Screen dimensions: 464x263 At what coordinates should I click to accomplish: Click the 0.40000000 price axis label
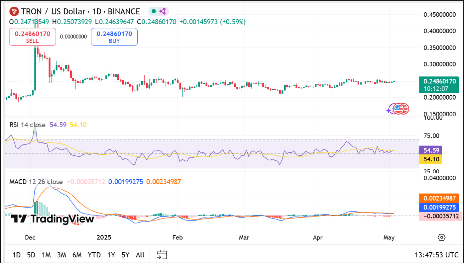(x=439, y=31)
